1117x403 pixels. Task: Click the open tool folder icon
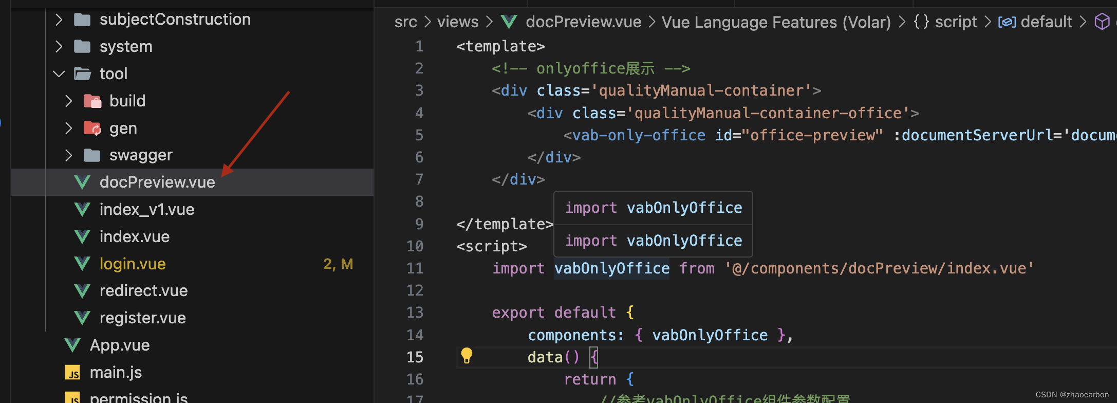tap(82, 74)
